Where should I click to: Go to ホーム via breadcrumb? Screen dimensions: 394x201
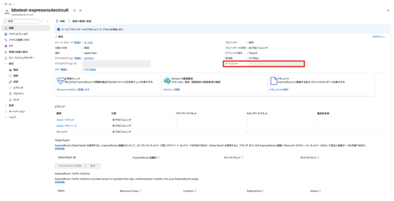click(x=8, y=4)
